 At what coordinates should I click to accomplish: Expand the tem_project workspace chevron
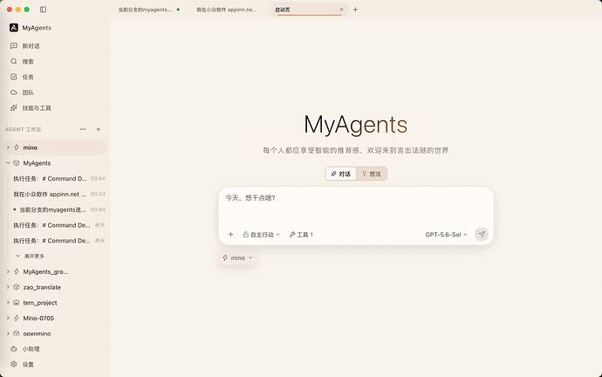(x=8, y=303)
